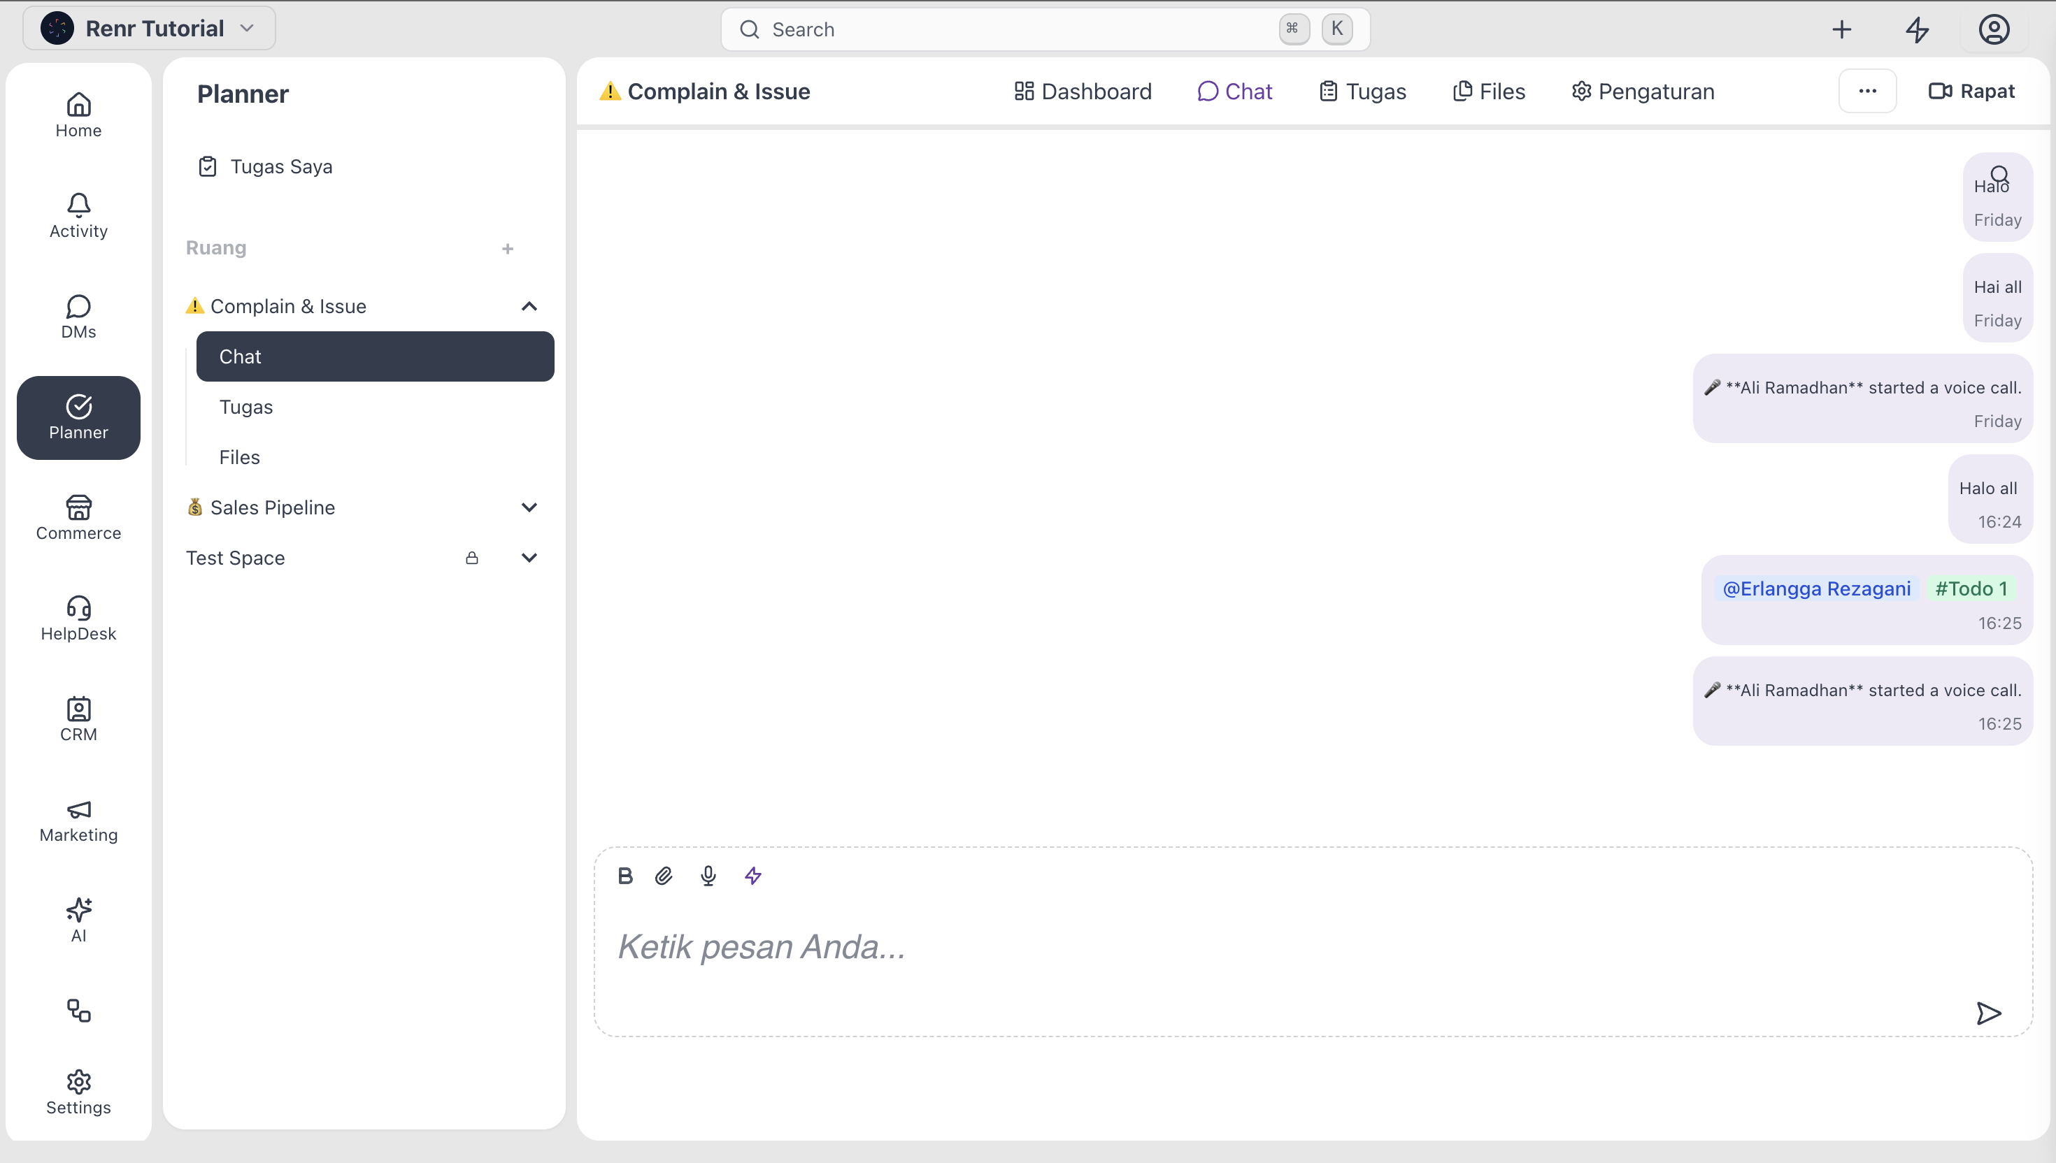Click the 16:25 voice call started message
The image size is (2056, 1163).
1862,702
